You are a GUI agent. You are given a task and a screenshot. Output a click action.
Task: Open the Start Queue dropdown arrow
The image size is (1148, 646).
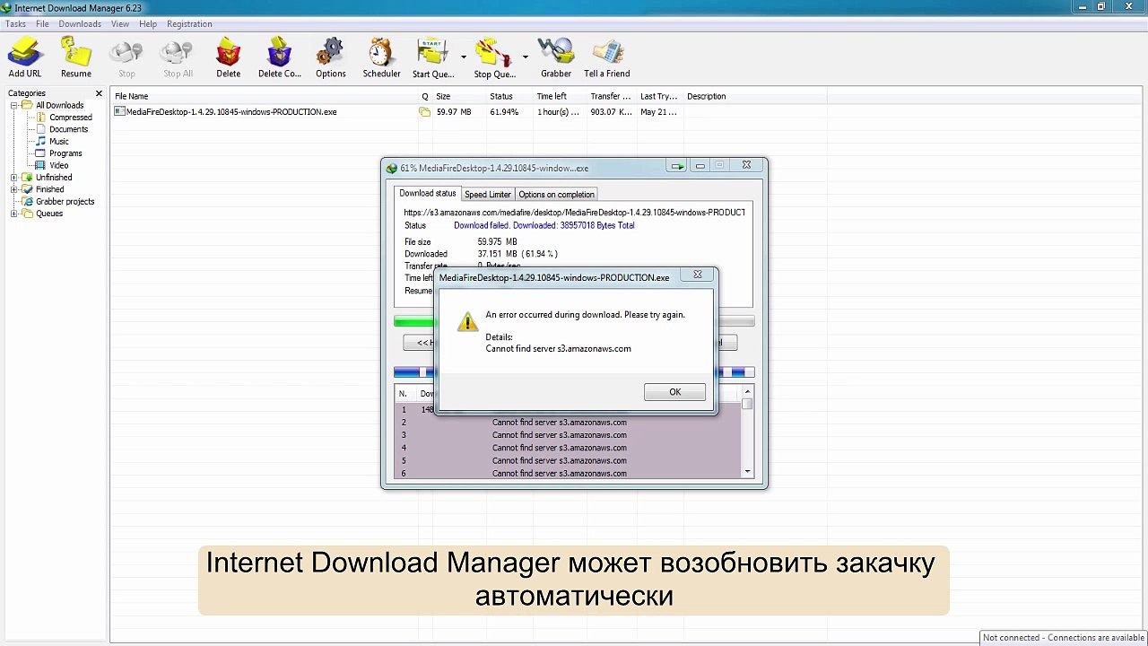click(x=464, y=57)
